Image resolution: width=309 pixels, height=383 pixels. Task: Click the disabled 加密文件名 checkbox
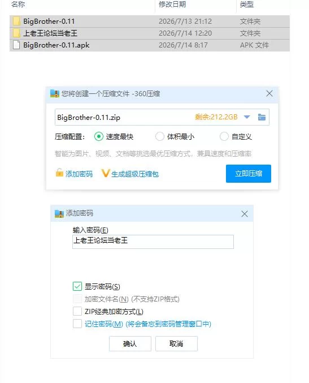[x=77, y=299]
